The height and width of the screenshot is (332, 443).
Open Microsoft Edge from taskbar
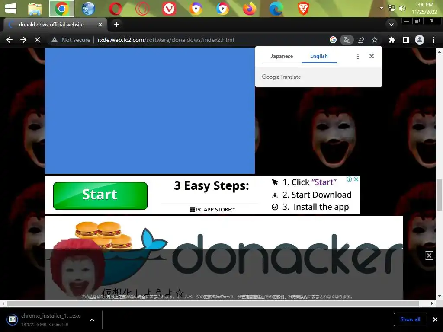point(276,9)
